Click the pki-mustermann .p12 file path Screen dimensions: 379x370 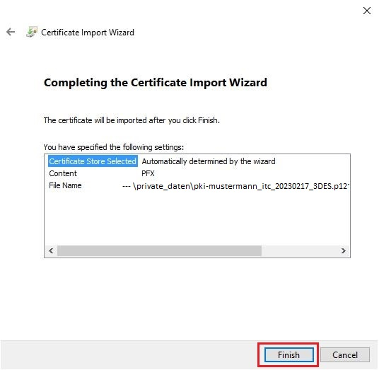(x=236, y=186)
